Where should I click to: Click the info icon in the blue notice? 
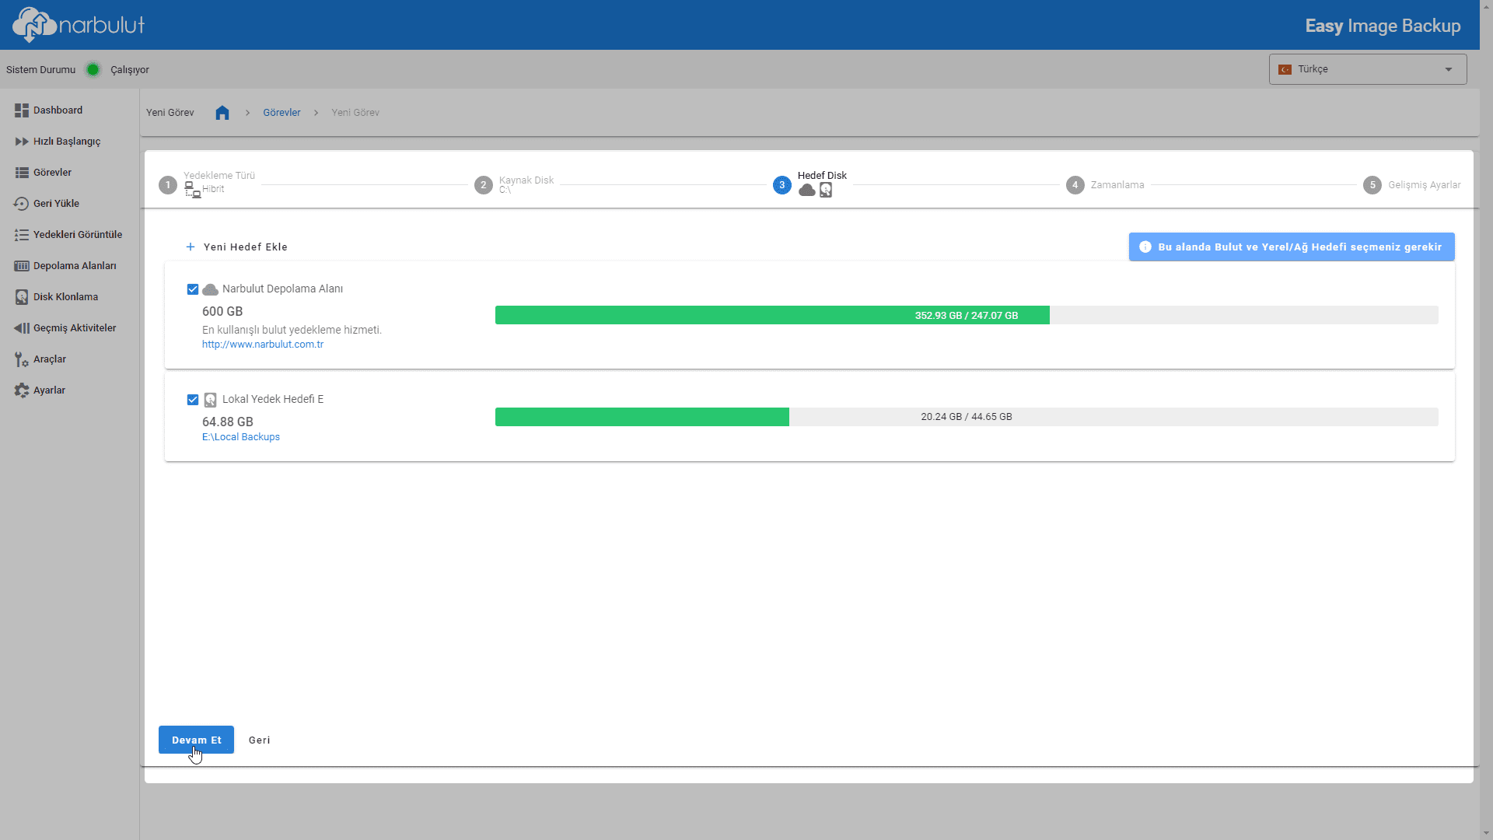pyautogui.click(x=1145, y=247)
